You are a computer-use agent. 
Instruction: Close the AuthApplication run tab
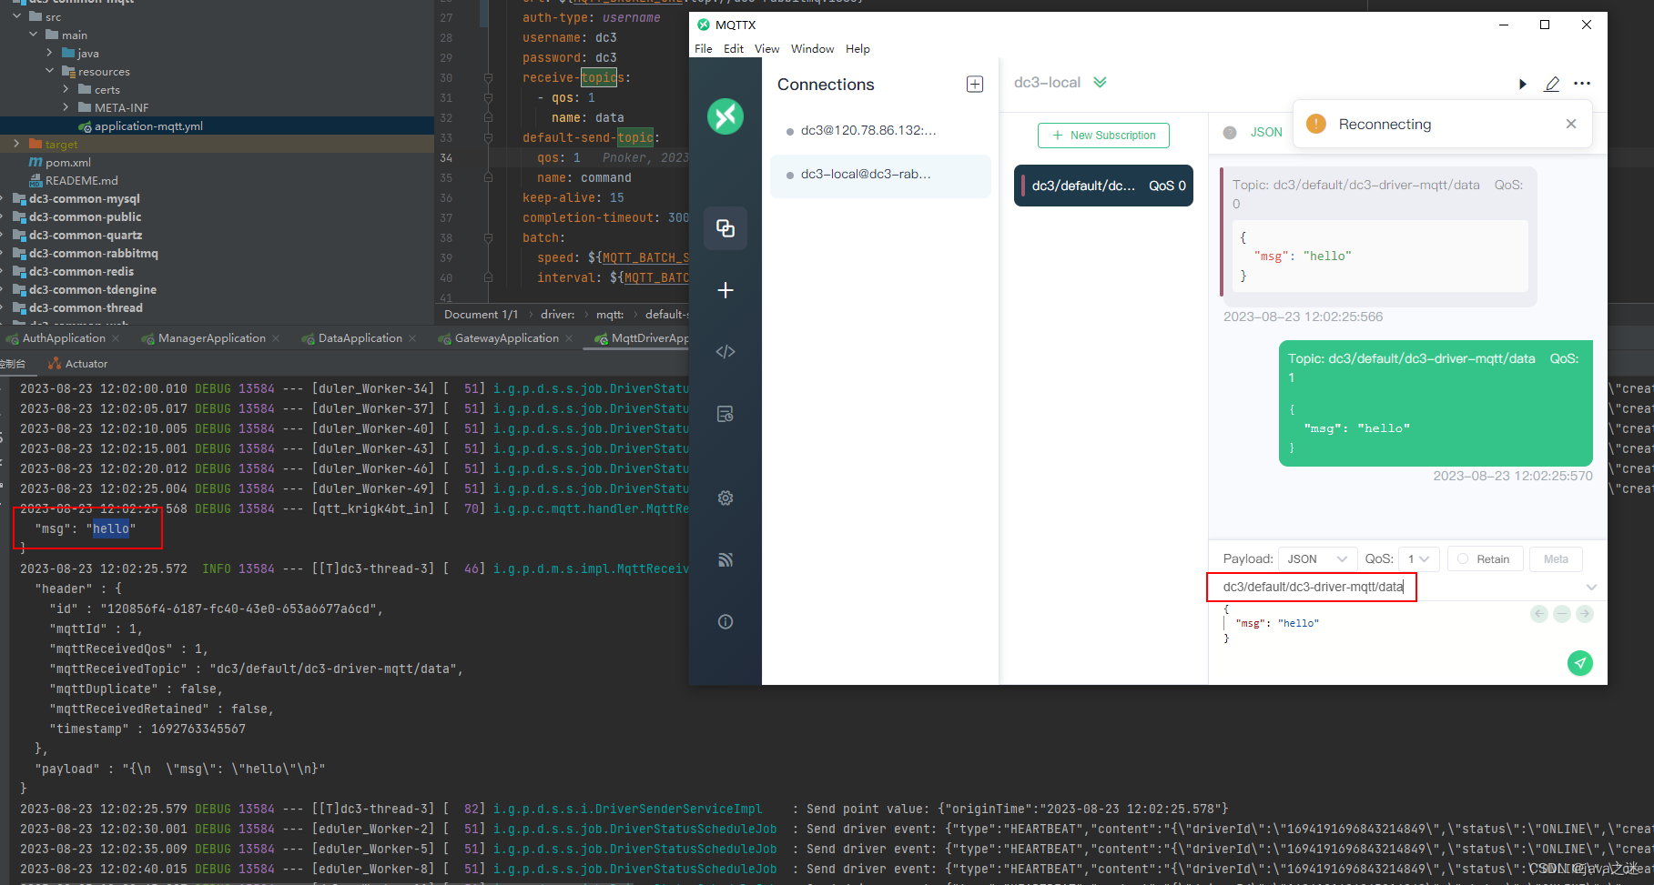point(116,338)
